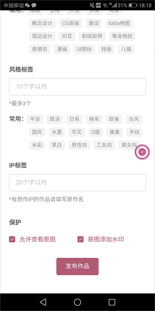
Task: Uncheck the 原图添加水印 checkbox
Action: (80, 239)
